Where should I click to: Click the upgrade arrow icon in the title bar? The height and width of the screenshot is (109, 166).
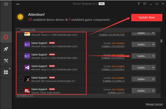[139, 4]
